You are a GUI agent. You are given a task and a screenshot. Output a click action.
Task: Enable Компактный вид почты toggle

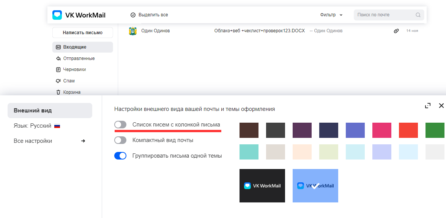pyautogui.click(x=120, y=140)
